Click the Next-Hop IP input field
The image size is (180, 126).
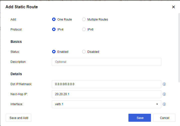tap(106, 94)
